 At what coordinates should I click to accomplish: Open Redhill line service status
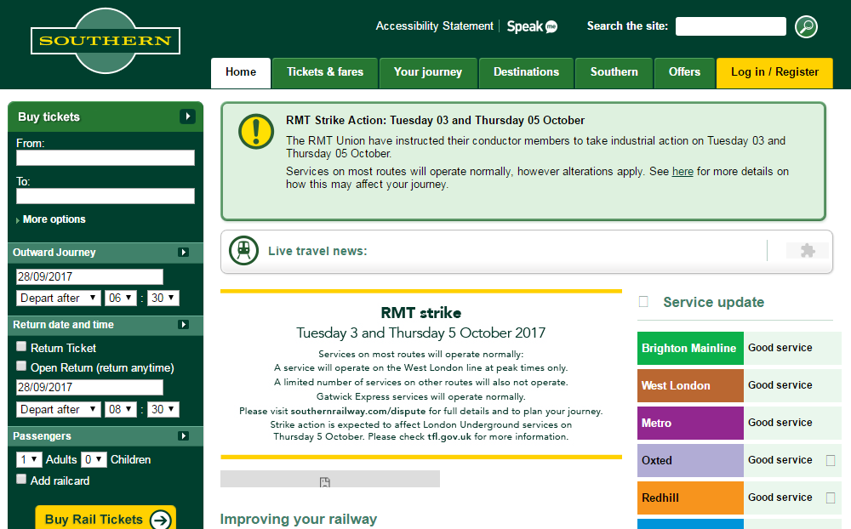coord(690,498)
